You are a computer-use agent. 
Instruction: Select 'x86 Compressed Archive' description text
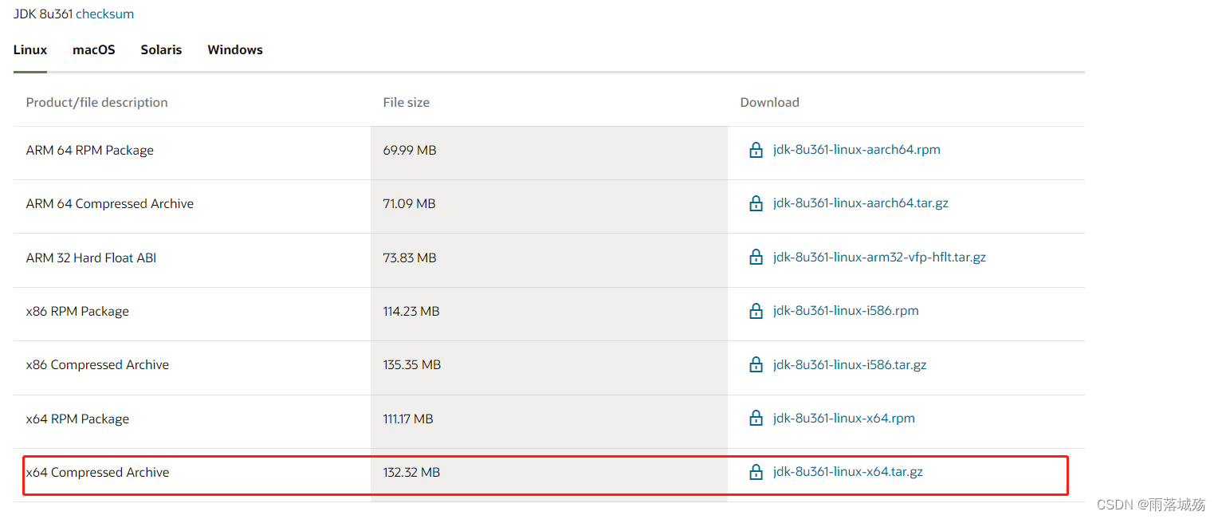click(x=98, y=365)
